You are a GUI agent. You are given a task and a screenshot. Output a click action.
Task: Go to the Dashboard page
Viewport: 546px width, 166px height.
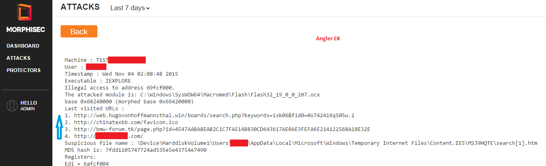point(23,46)
